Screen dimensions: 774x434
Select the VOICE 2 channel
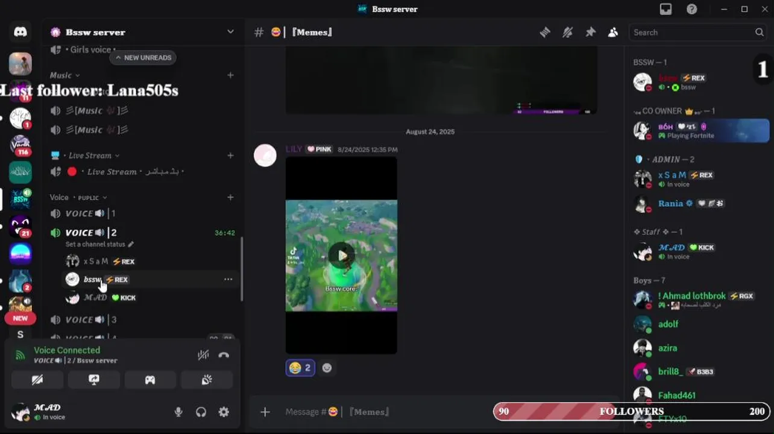point(142,233)
